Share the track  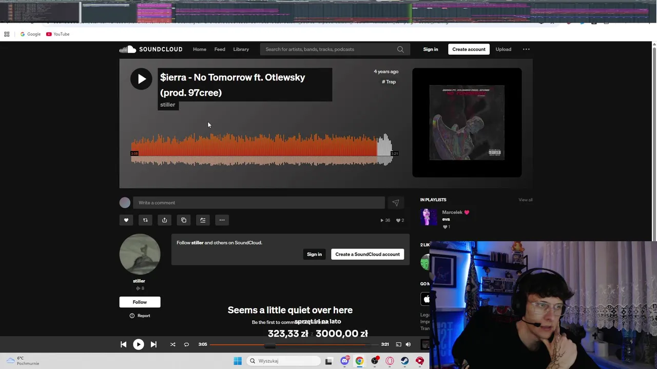(164, 220)
